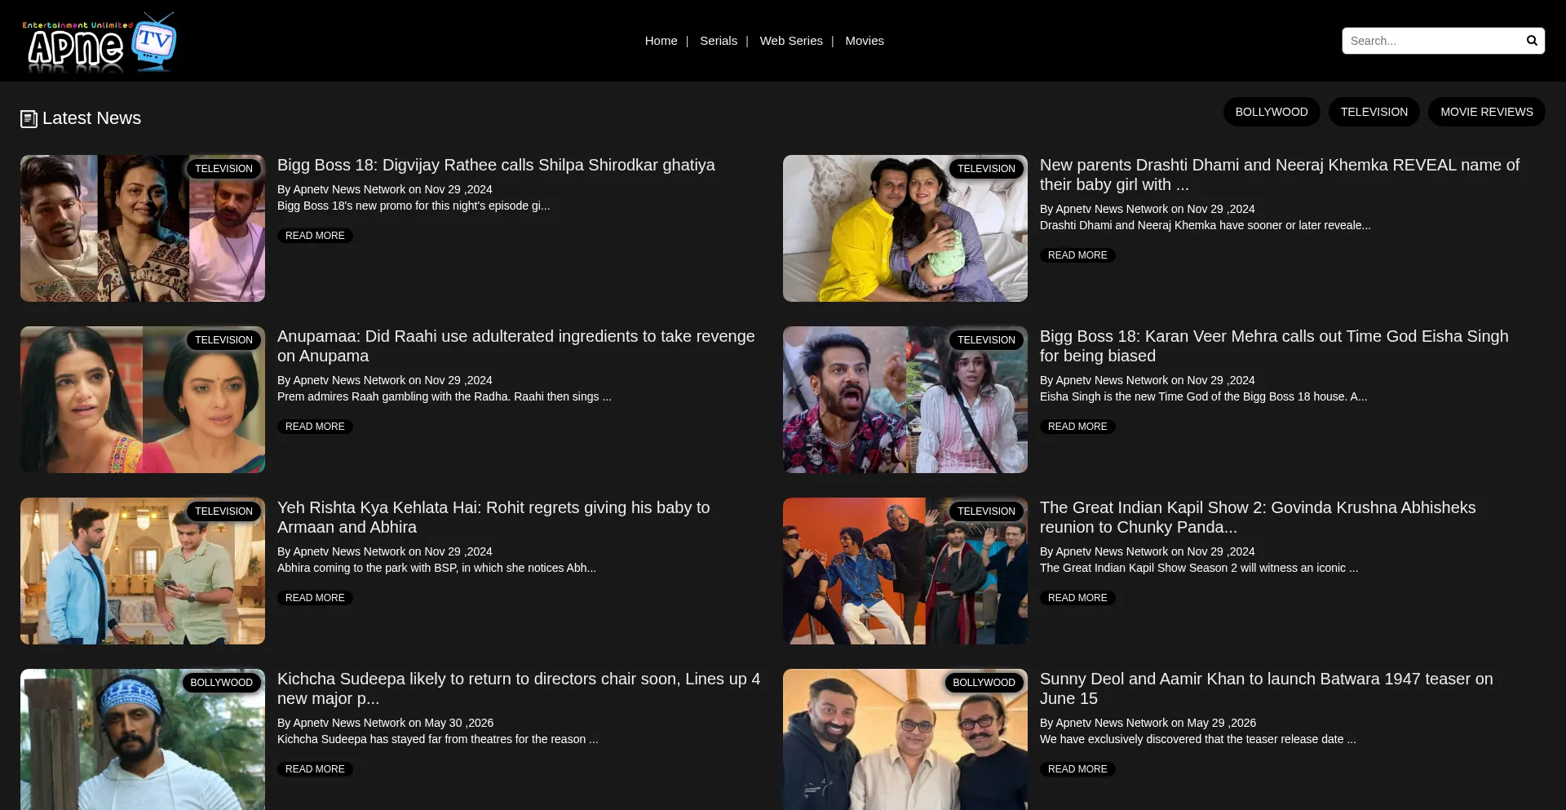The image size is (1566, 810).
Task: Click 'Abhira coming to the park' excerpt text
Action: [x=436, y=568]
